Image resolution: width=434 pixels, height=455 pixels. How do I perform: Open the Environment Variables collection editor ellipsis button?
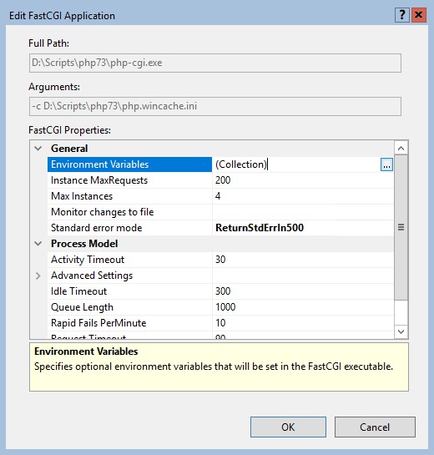point(386,164)
